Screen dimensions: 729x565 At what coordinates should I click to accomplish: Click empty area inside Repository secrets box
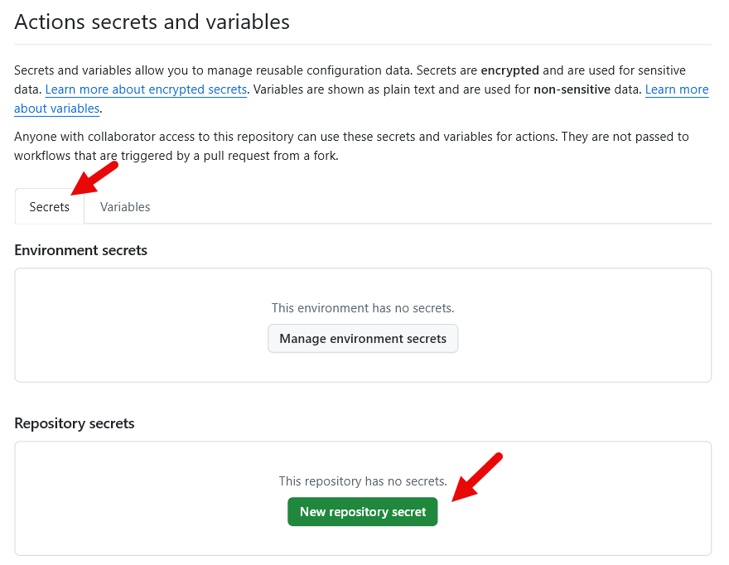pyautogui.click(x=124, y=505)
